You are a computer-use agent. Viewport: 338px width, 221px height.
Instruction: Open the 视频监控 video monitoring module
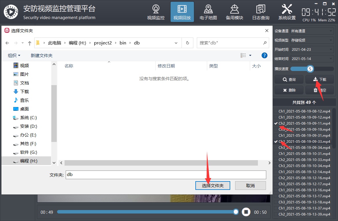[156, 12]
